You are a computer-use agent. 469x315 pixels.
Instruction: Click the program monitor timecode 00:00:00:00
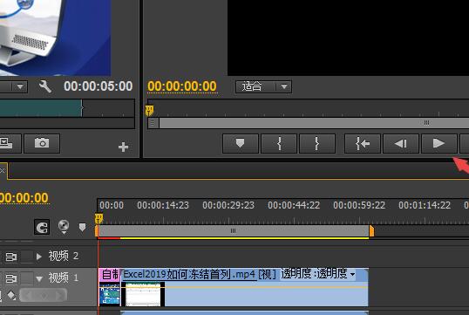pyautogui.click(x=182, y=86)
